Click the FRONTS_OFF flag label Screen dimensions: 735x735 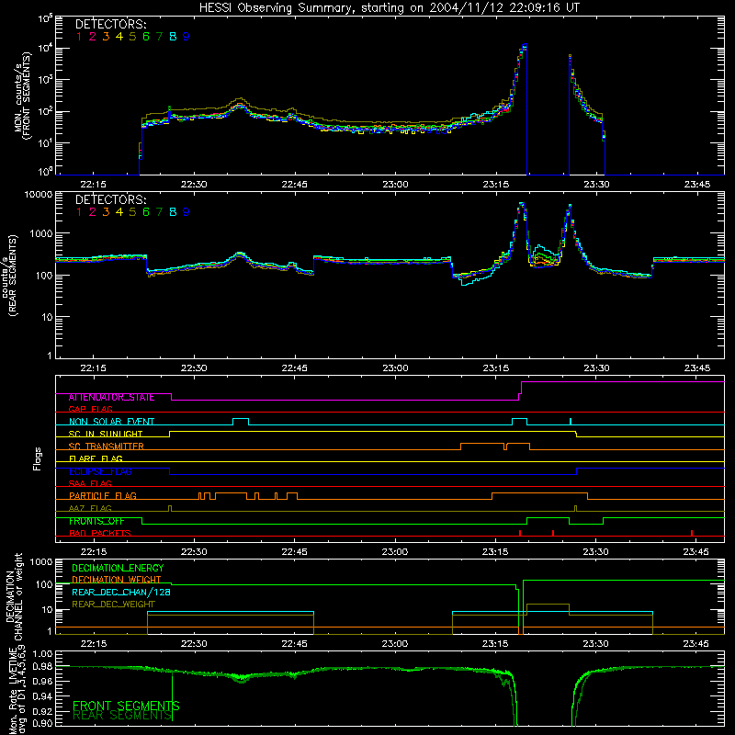point(96,521)
